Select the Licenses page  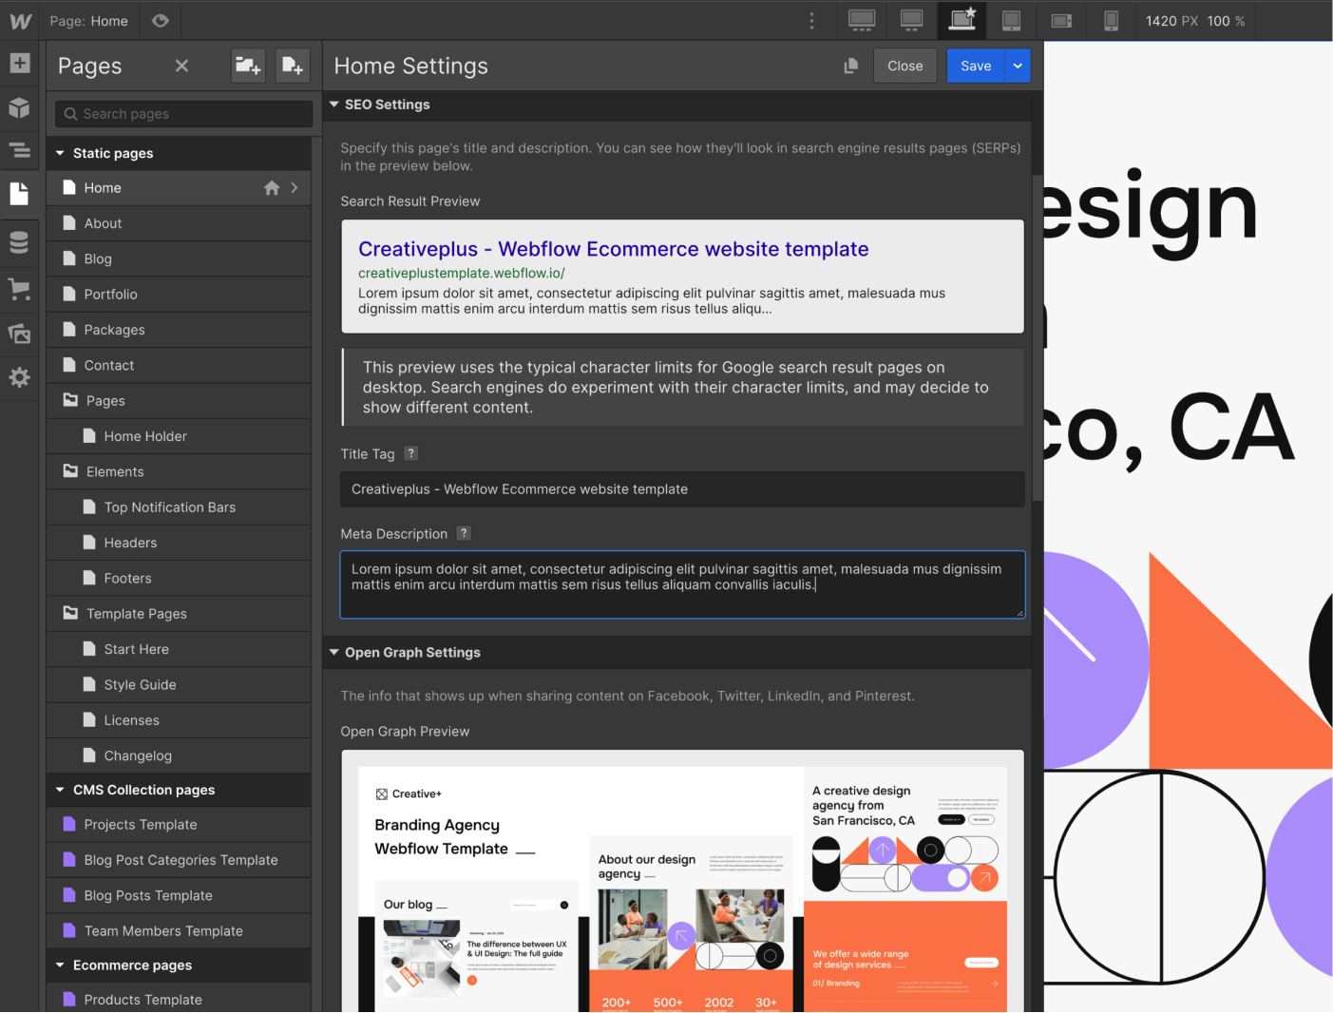[x=179, y=720]
